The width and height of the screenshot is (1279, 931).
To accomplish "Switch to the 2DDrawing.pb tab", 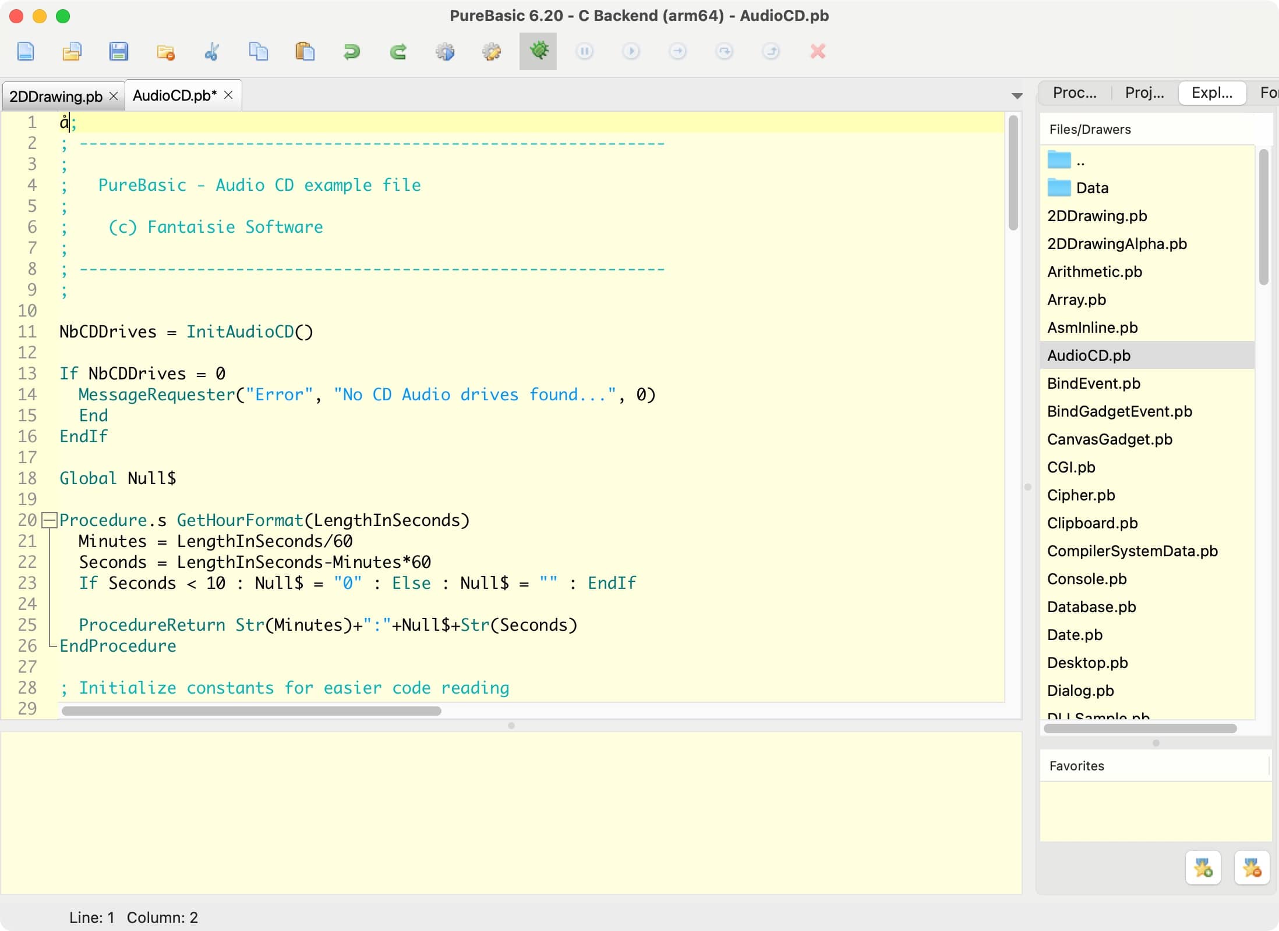I will [x=56, y=96].
